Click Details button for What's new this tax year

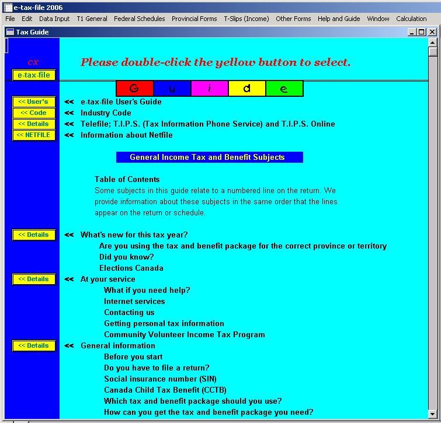(34, 235)
